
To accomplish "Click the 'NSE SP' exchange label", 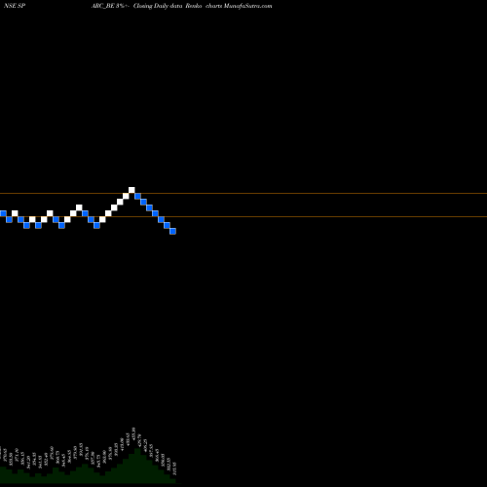I will (x=15, y=6).
